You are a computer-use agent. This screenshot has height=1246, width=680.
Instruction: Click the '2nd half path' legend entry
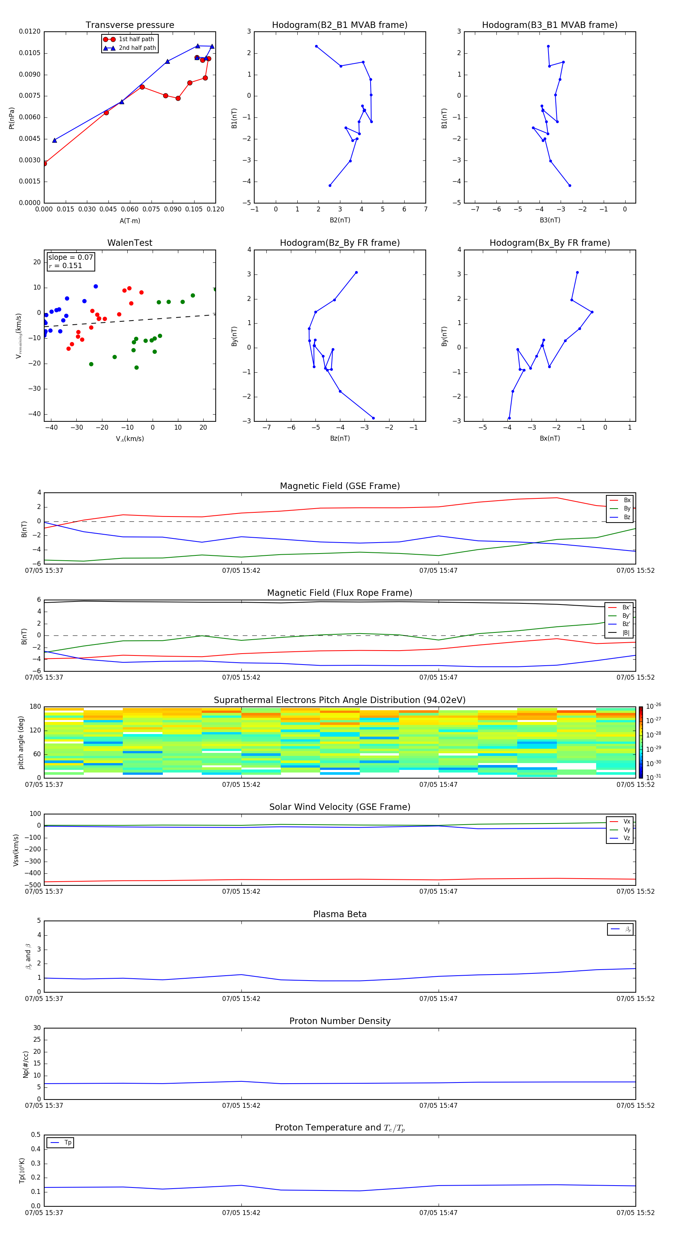(129, 48)
